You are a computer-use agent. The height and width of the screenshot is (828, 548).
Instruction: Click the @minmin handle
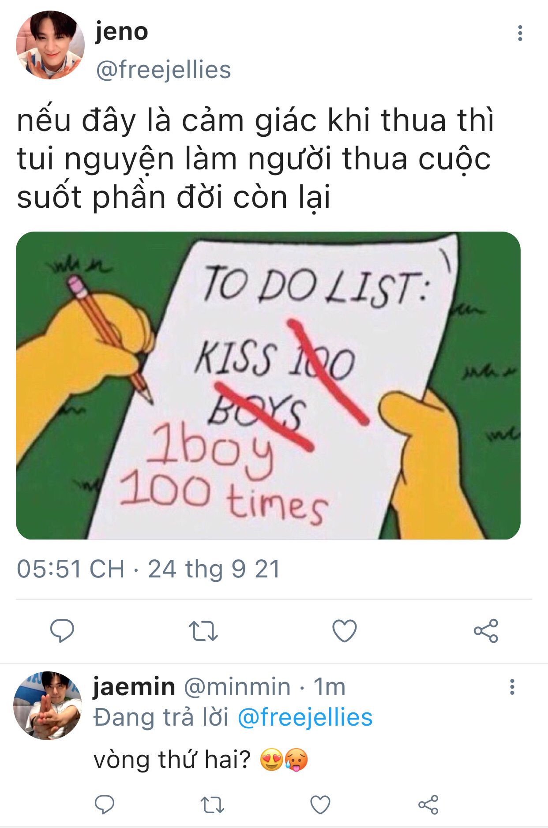(237, 687)
